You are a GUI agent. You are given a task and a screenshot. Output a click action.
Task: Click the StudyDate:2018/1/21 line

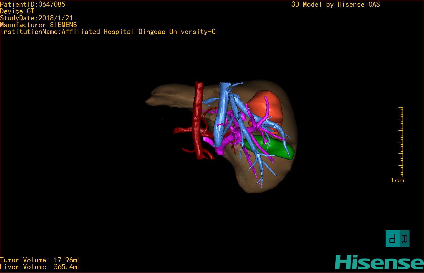point(36,18)
